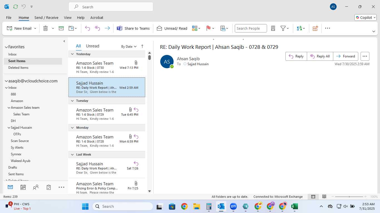Open the Waleed Ayub folder
380x213 pixels.
coord(21,161)
